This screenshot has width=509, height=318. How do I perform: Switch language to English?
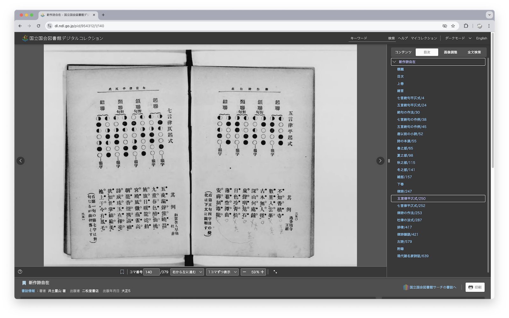click(481, 38)
